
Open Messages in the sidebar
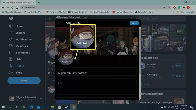coord(19,46)
